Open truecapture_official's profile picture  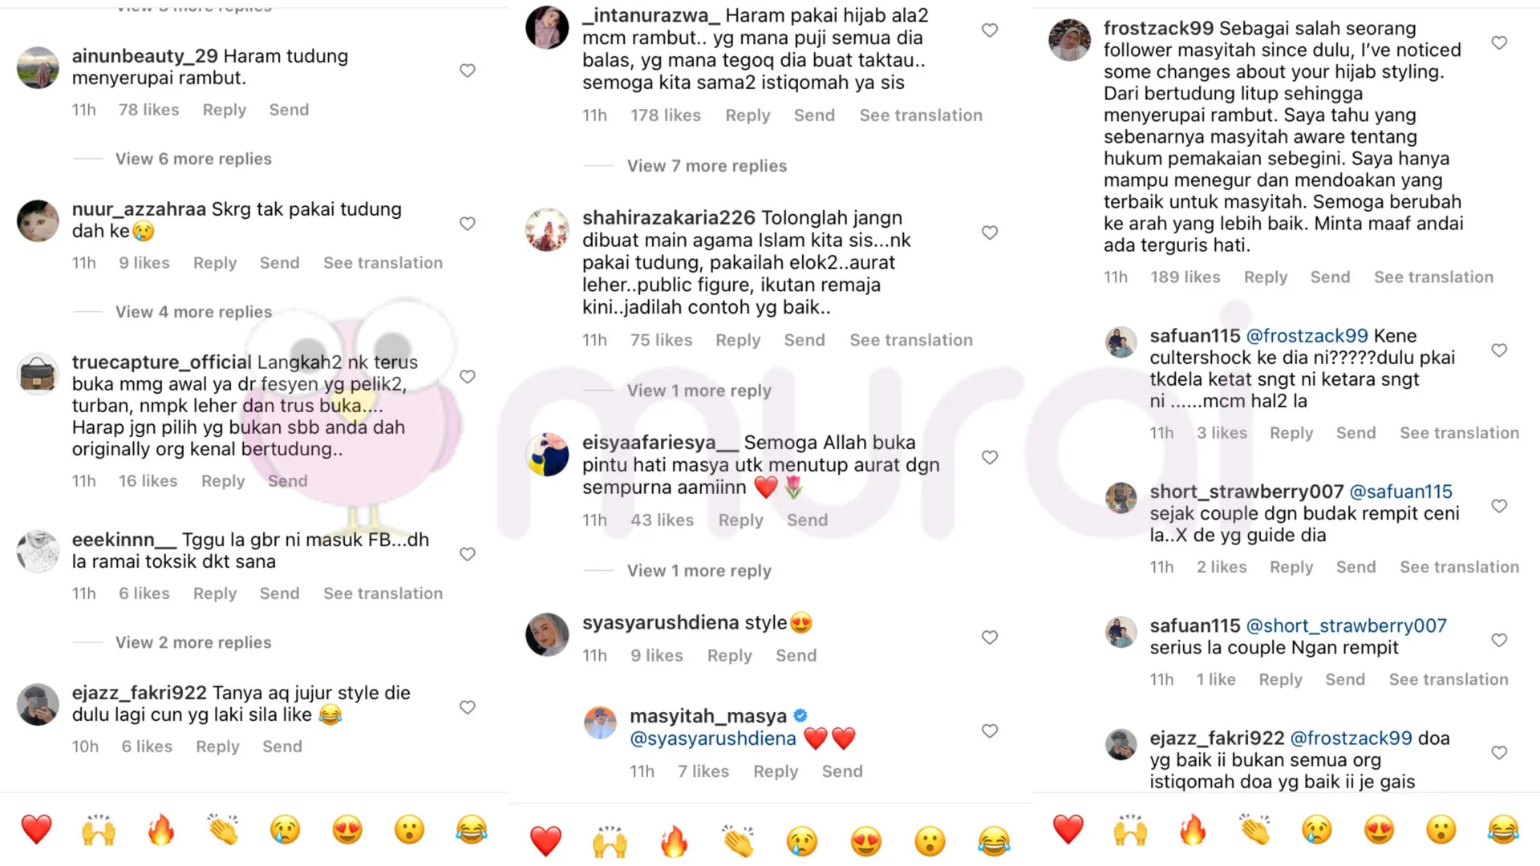(x=38, y=374)
